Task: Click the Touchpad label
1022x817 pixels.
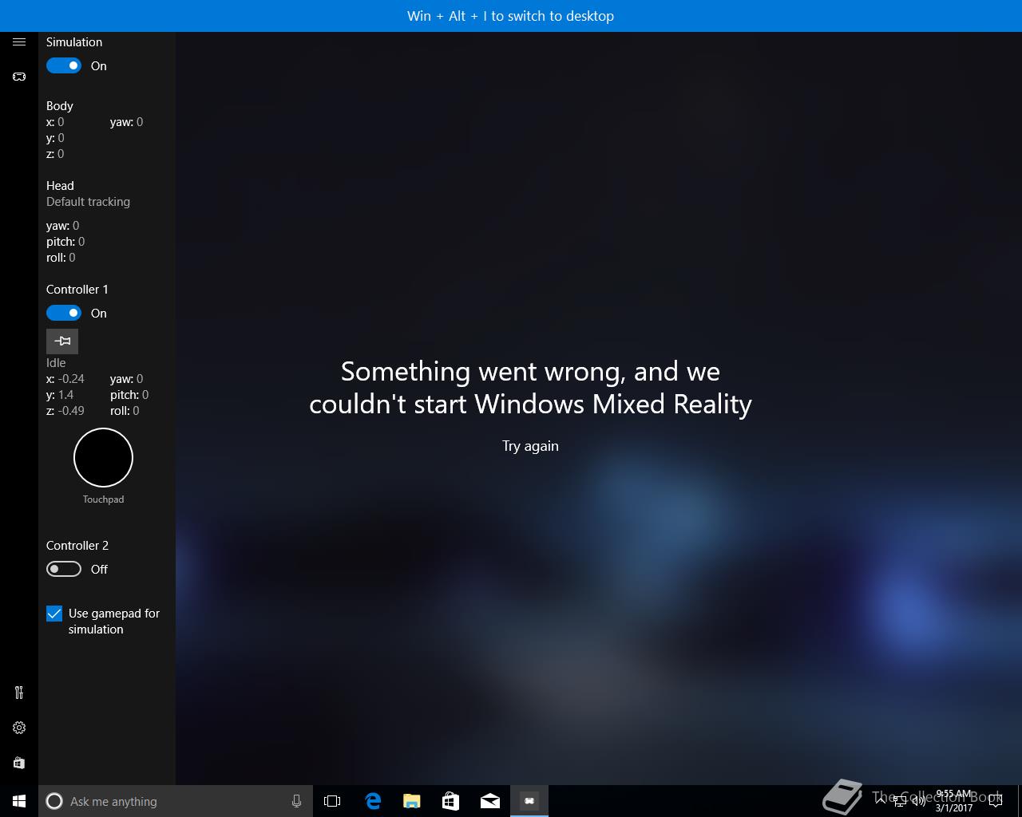Action: tap(103, 499)
